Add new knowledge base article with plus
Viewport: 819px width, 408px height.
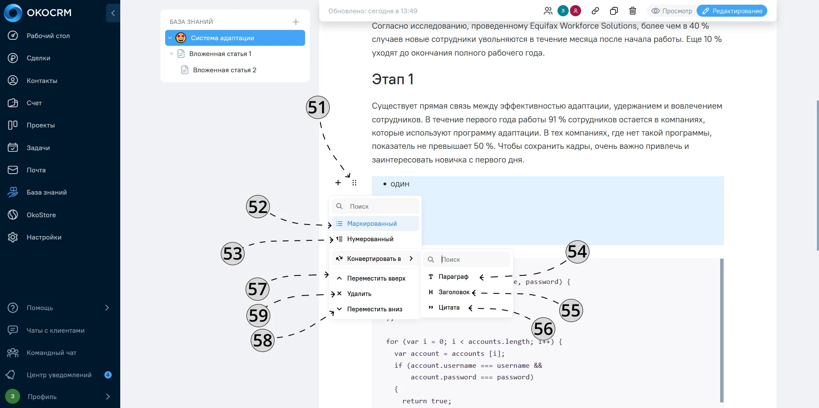pos(296,22)
